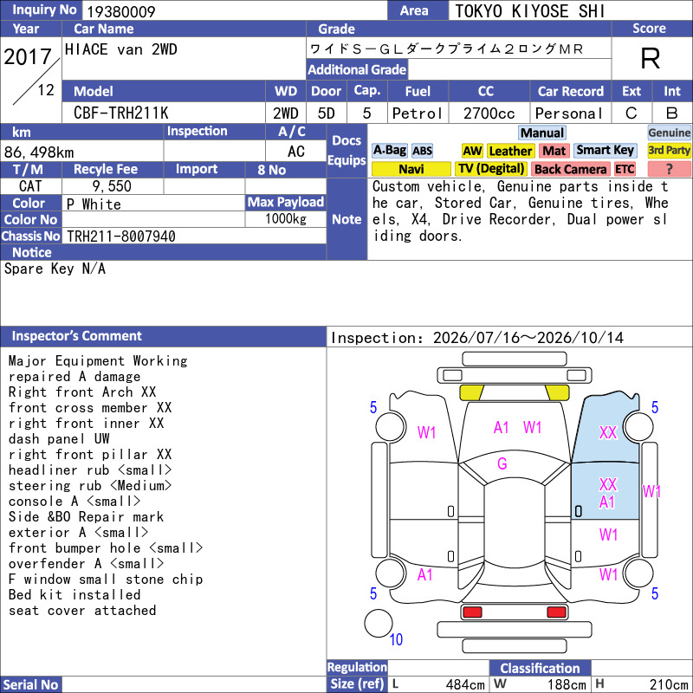Click the comment 'steering rub <Medium>'

pyautogui.click(x=90, y=486)
